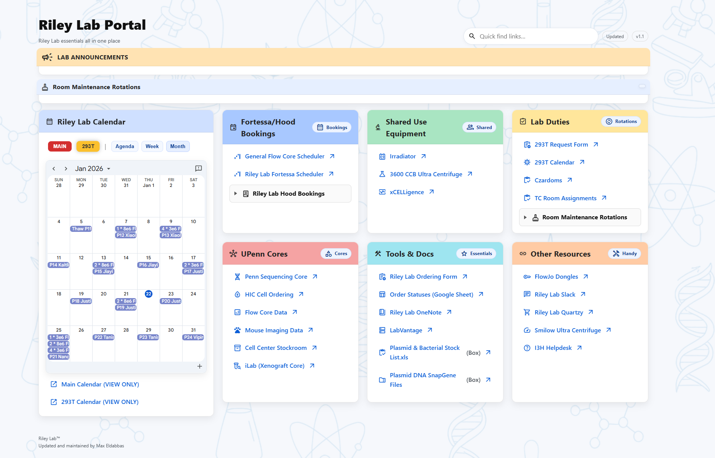Switch to the Agenda calendar view

(x=124, y=146)
